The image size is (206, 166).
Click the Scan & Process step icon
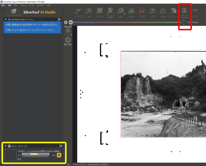pyautogui.click(x=184, y=10)
